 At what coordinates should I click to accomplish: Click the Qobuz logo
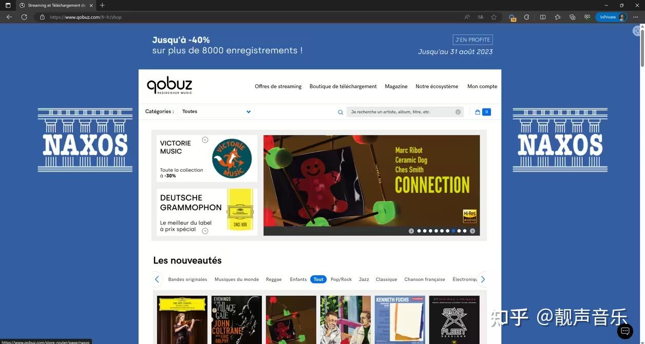point(169,86)
